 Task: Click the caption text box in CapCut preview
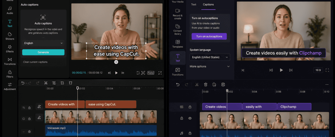pyautogui.click(x=116, y=51)
